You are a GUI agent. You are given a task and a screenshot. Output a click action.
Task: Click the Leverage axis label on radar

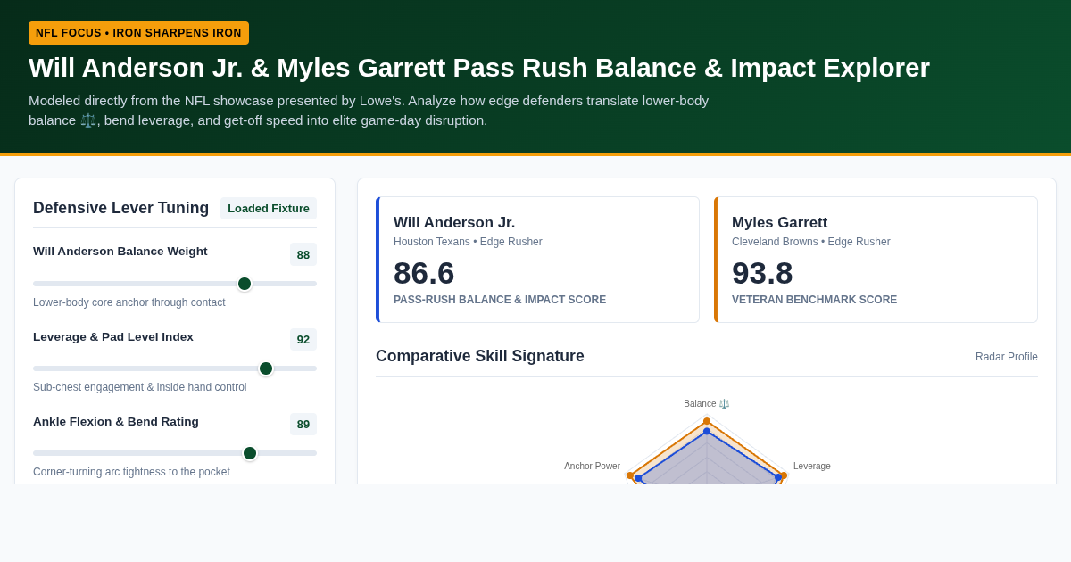[x=812, y=466]
